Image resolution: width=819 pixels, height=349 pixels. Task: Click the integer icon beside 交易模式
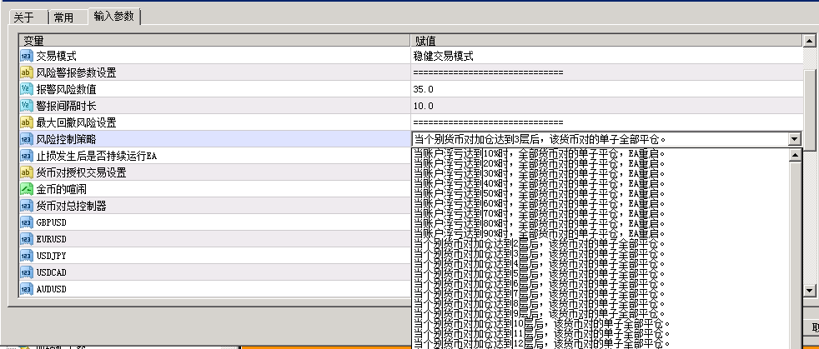(x=27, y=56)
